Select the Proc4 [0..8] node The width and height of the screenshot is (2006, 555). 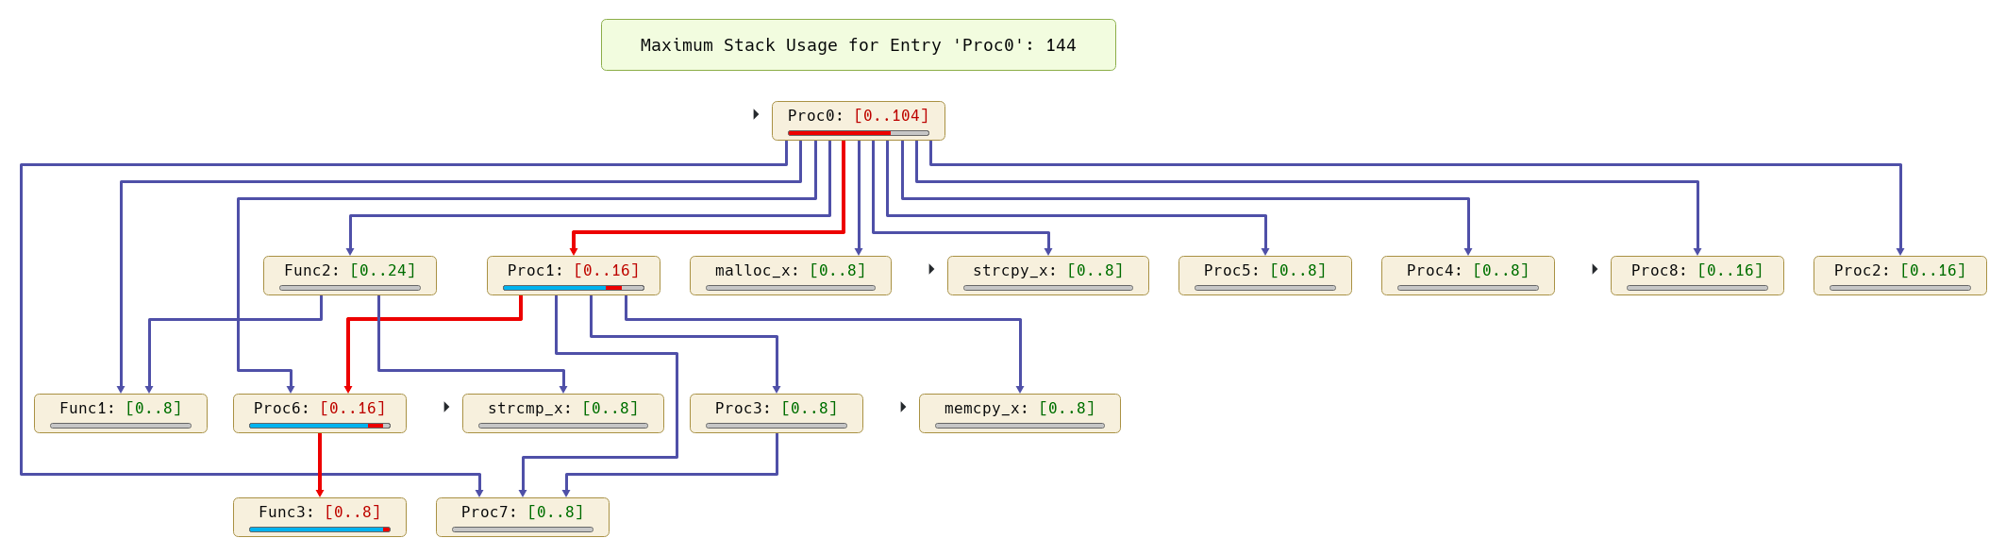tap(1468, 276)
